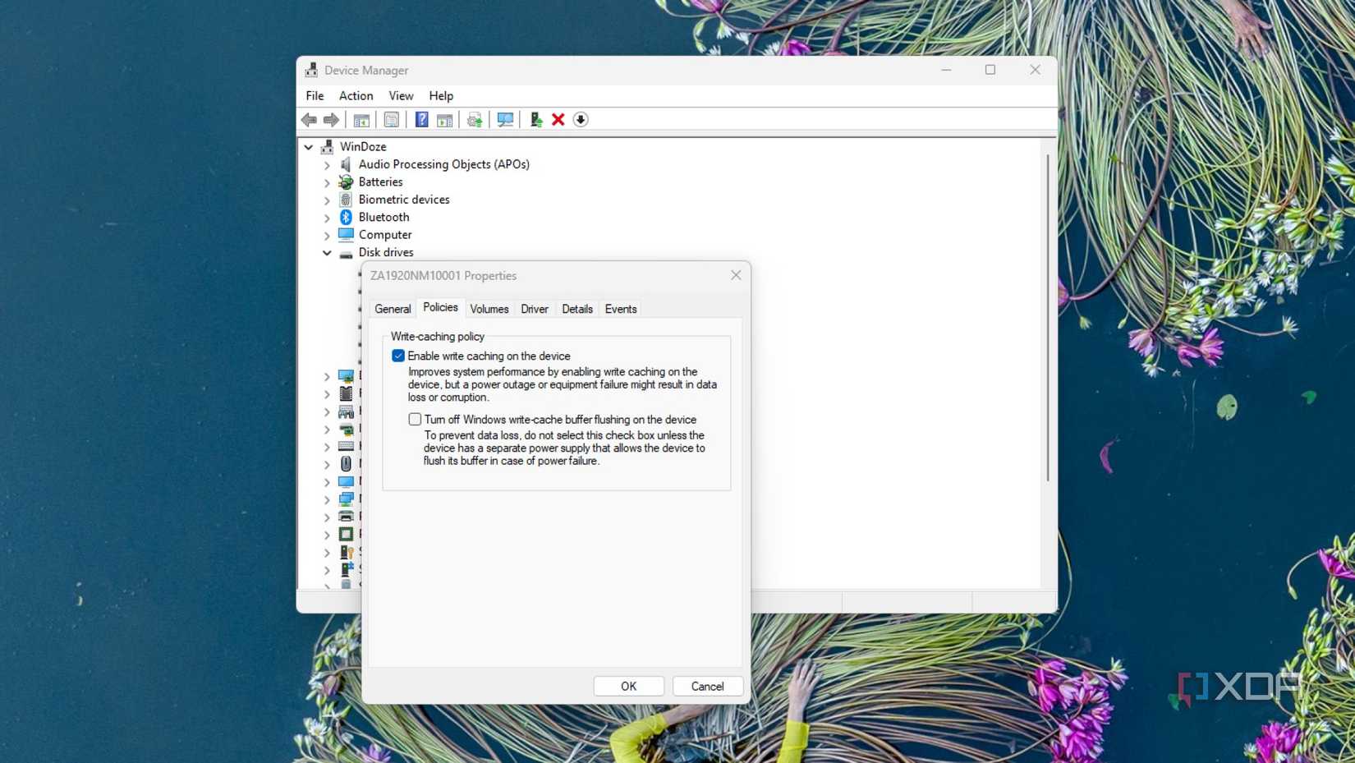
Task: Expand the Audio Processing Objects (APOs) category
Action: click(327, 164)
